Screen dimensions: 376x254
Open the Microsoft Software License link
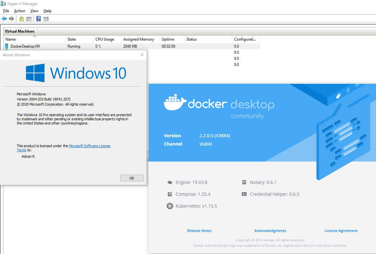[x=89, y=146]
